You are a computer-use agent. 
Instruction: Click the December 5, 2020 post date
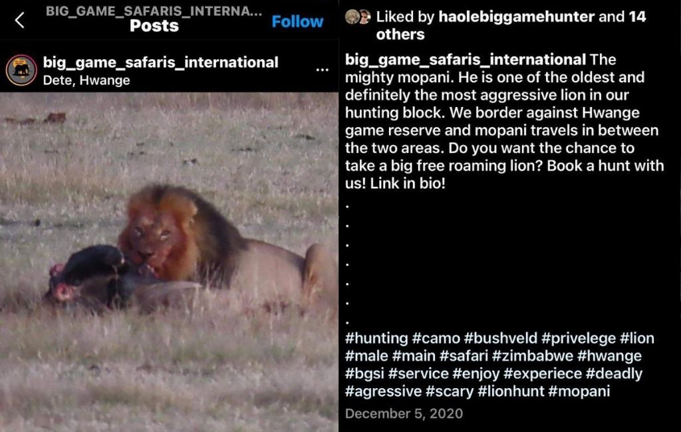pyautogui.click(x=404, y=413)
